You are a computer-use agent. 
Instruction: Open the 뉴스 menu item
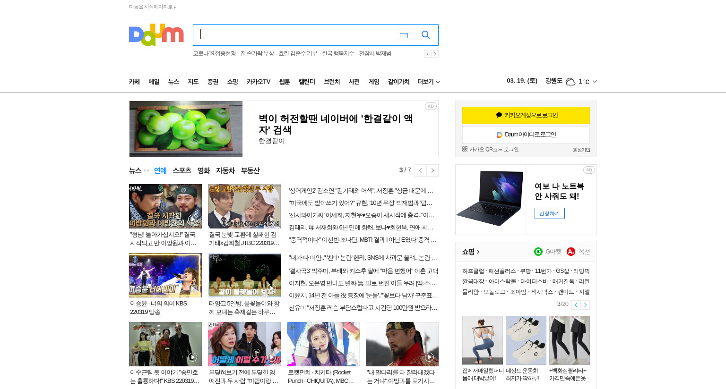pyautogui.click(x=173, y=82)
